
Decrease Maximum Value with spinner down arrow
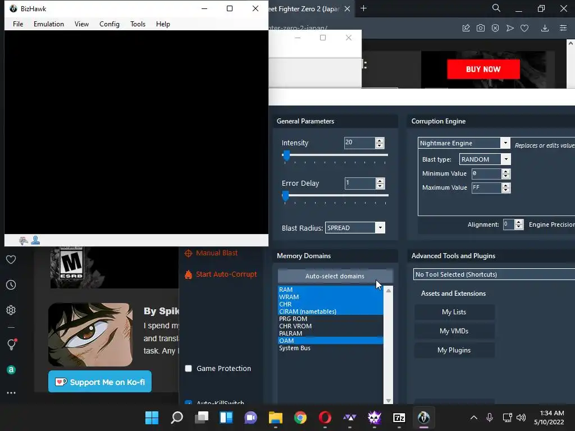coord(506,190)
